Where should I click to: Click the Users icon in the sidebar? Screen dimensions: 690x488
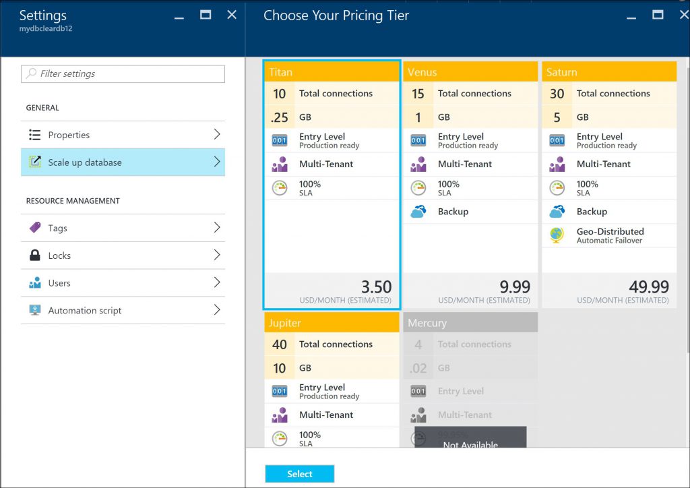pos(36,282)
